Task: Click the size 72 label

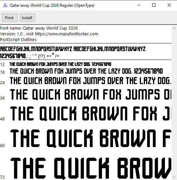Action: 2,177
